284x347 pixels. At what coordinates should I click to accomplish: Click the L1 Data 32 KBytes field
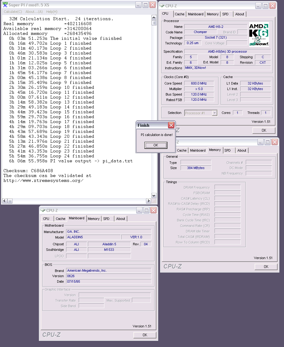[256, 83]
